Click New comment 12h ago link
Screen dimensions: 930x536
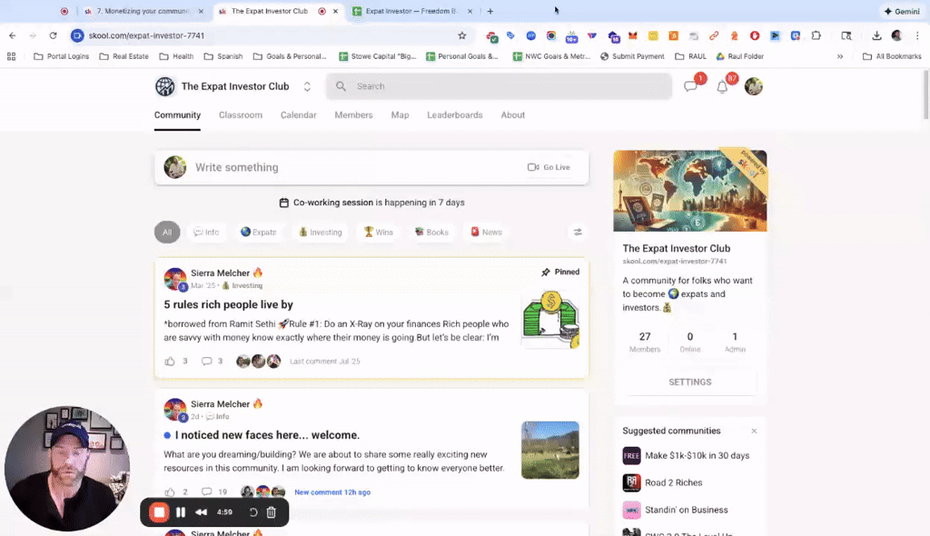[x=332, y=492]
